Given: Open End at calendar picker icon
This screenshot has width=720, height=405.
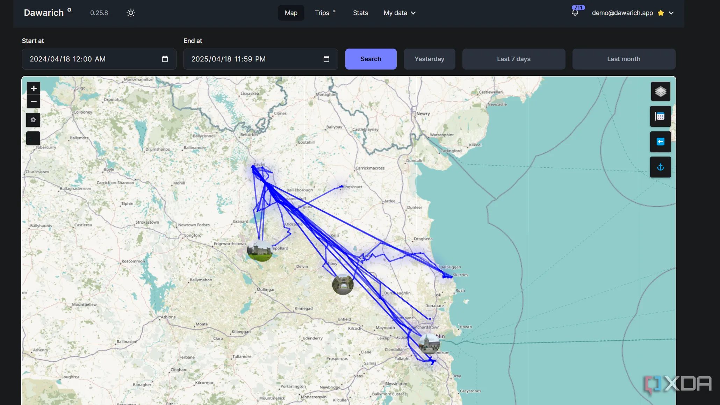Looking at the screenshot, I should [x=326, y=59].
